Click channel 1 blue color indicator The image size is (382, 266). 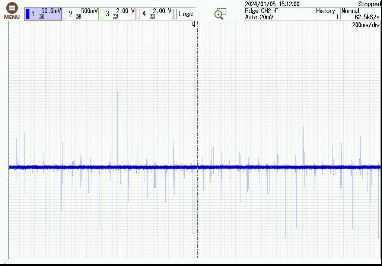point(28,14)
